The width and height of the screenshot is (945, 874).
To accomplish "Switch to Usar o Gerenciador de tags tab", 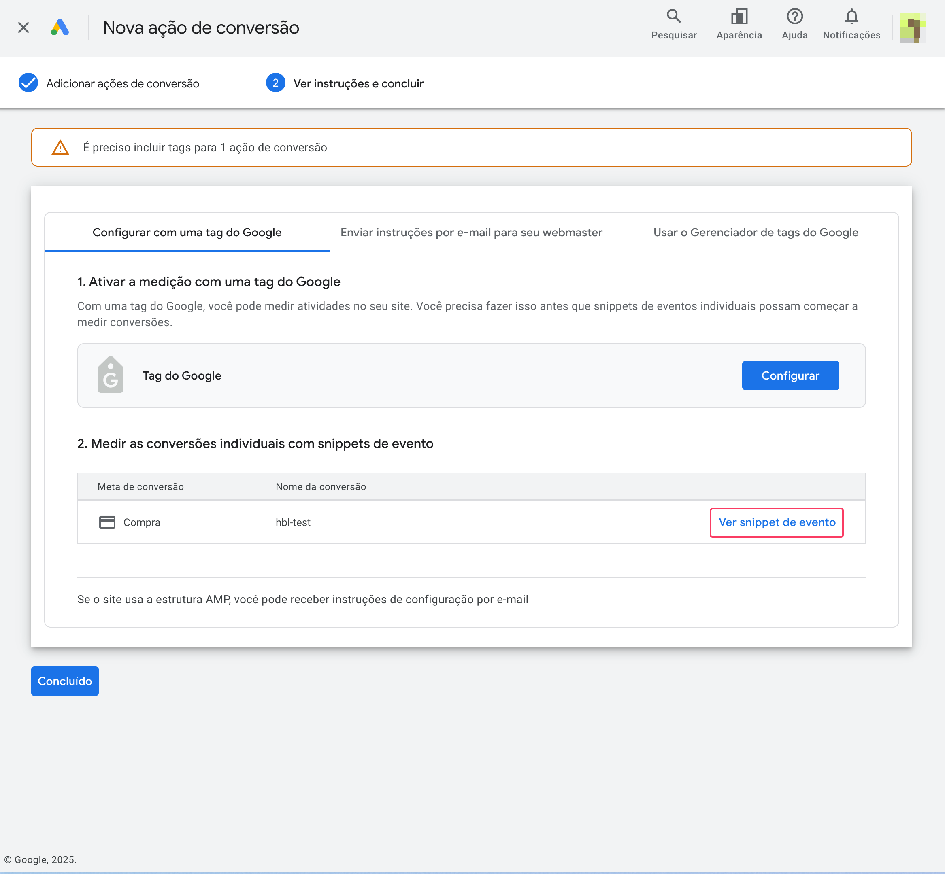I will click(755, 233).
